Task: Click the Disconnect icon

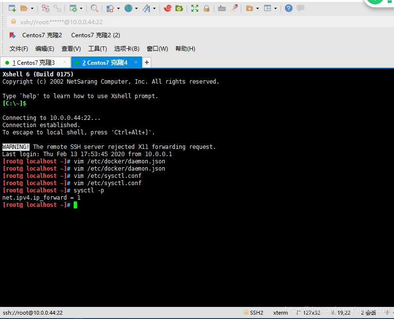Action: (x=46, y=8)
